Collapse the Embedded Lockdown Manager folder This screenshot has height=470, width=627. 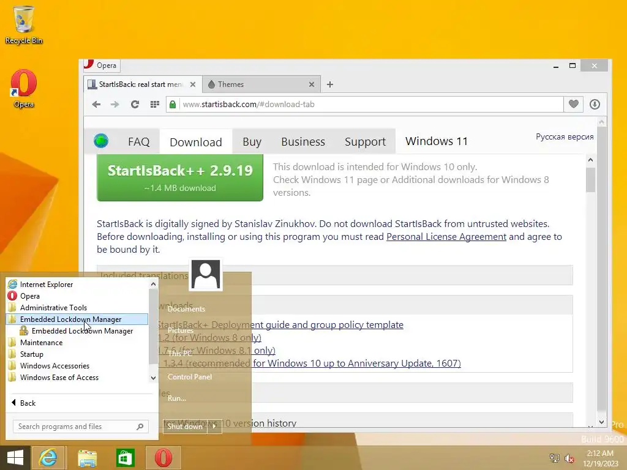point(77,319)
